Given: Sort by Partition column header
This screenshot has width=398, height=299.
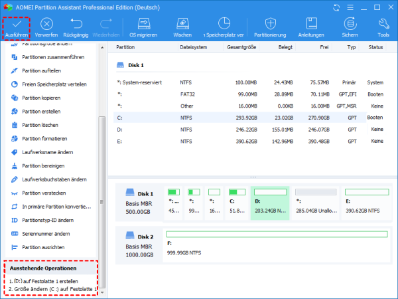Looking at the screenshot, I should tap(125, 47).
